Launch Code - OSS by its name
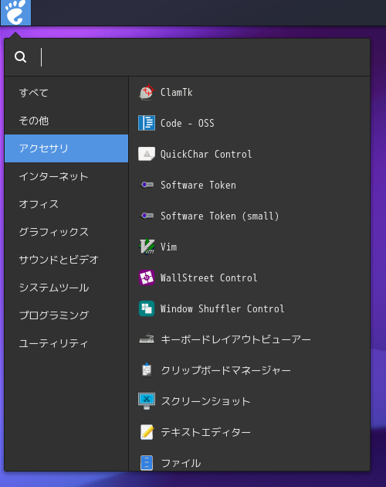Image resolution: width=386 pixels, height=487 pixels. (187, 123)
